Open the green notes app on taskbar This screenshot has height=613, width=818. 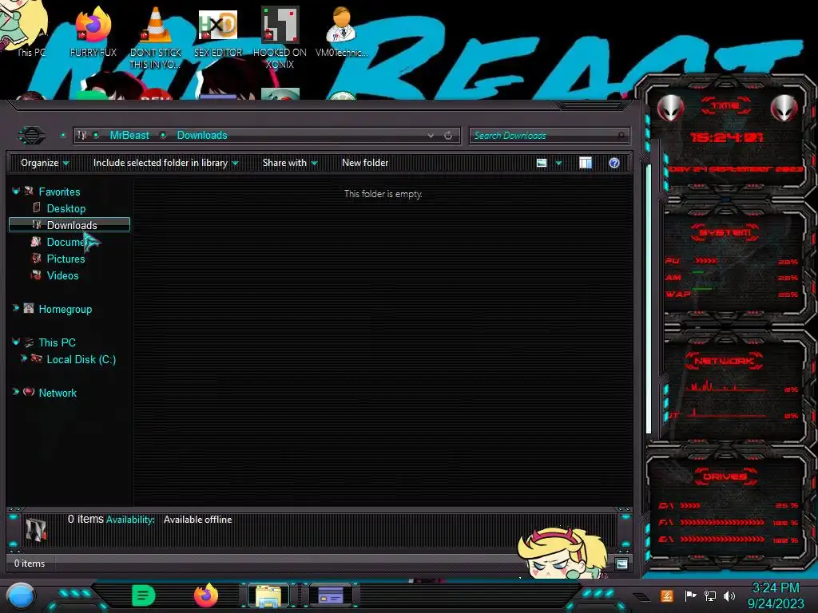point(144,595)
